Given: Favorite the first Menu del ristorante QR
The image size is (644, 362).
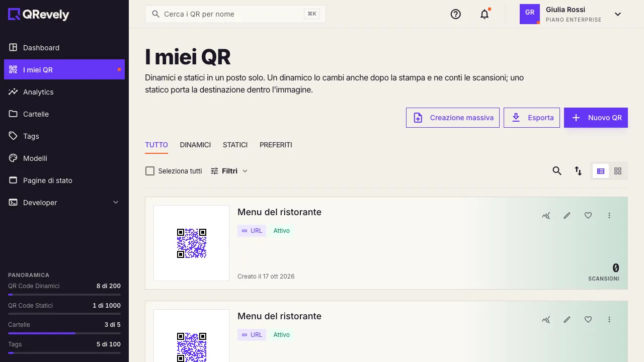Looking at the screenshot, I should click(588, 215).
